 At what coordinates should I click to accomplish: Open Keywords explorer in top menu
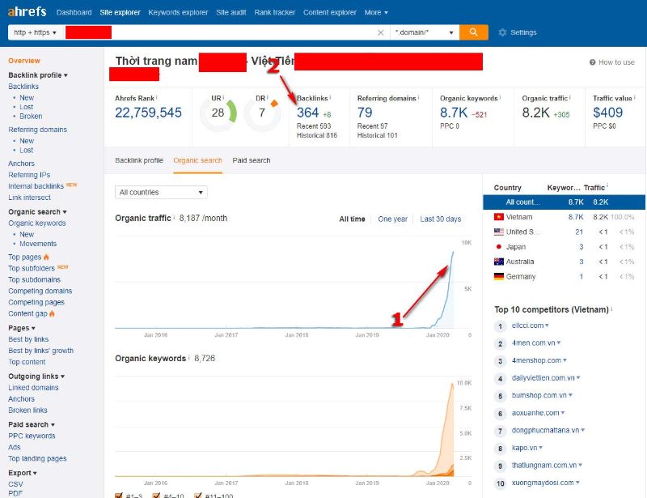coord(178,12)
